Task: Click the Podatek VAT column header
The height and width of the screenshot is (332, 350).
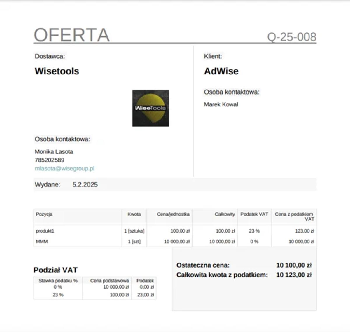Action: point(254,214)
